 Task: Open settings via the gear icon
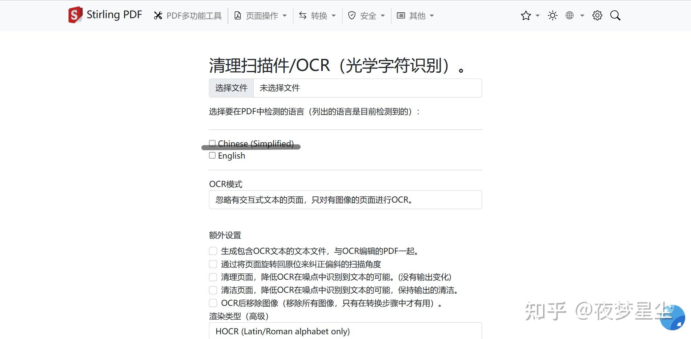597,15
